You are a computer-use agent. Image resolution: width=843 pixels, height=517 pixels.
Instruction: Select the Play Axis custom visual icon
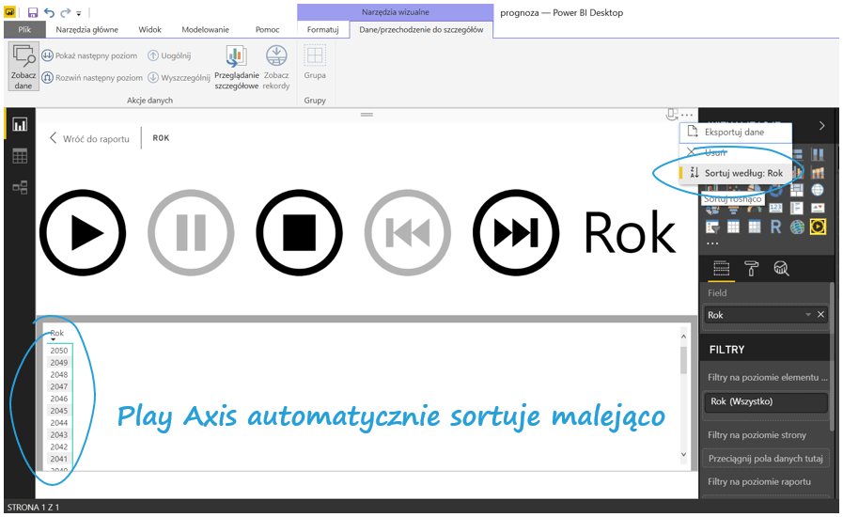(818, 226)
